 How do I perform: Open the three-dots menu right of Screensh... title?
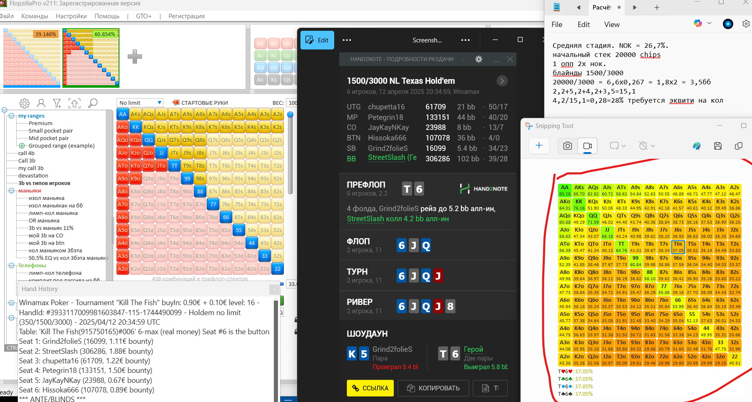466,40
